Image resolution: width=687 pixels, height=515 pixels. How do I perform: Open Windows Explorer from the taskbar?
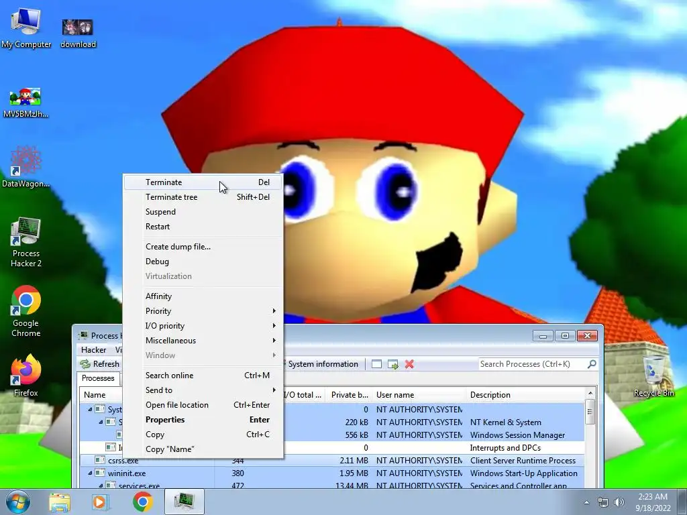pos(60,502)
